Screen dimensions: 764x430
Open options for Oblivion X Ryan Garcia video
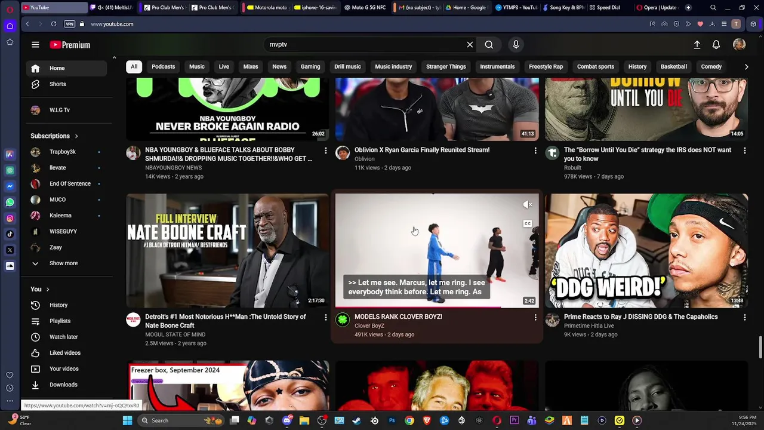click(535, 150)
